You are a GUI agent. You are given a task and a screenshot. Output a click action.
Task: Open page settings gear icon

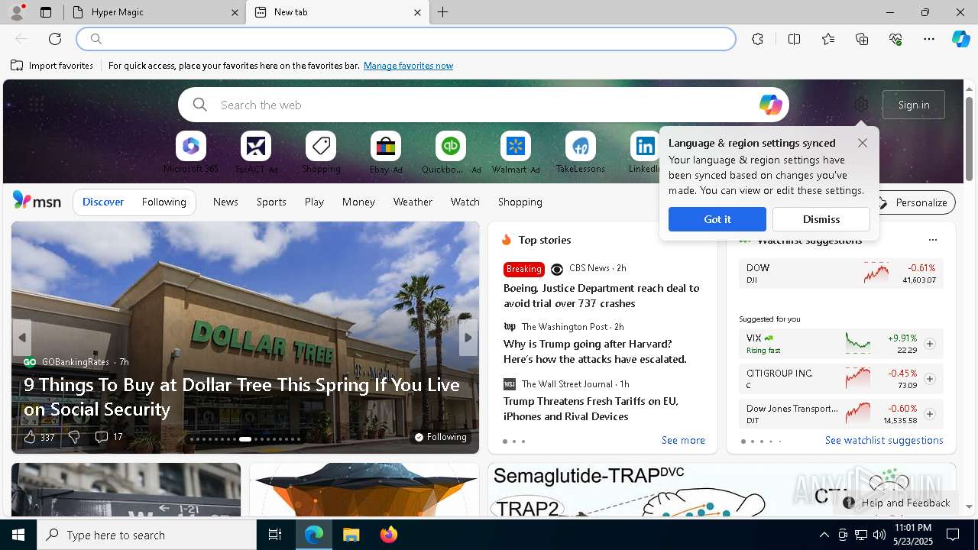coord(861,105)
